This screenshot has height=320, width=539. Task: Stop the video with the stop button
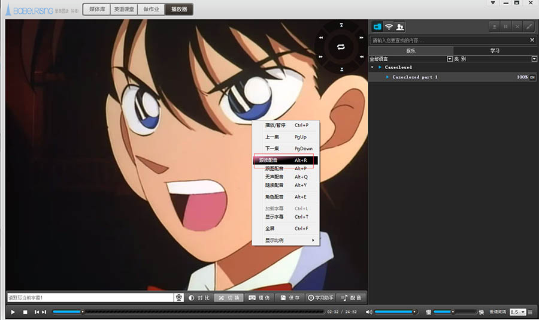point(25,312)
